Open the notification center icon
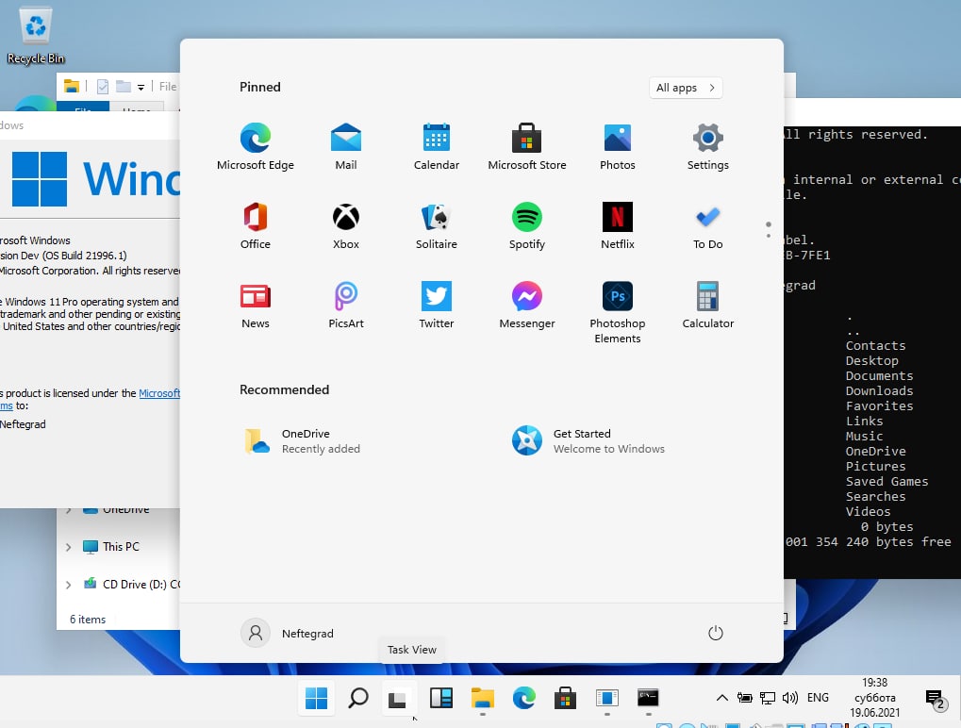This screenshot has height=728, width=961. pos(935,699)
